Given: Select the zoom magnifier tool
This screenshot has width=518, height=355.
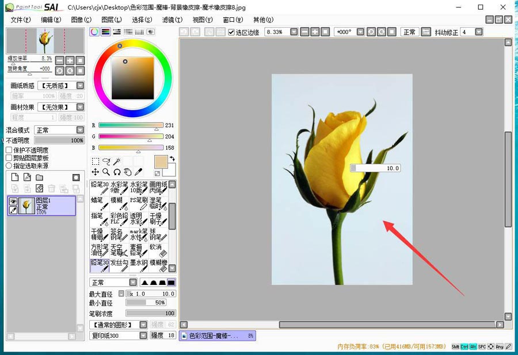Looking at the screenshot, I should tap(106, 172).
